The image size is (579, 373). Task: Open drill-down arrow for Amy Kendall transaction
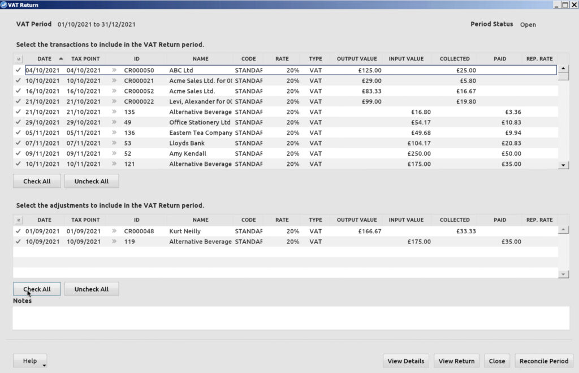(114, 153)
